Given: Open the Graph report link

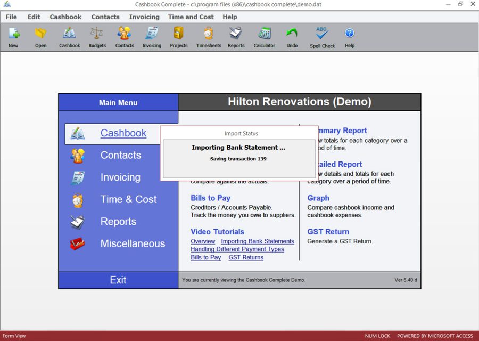Looking at the screenshot, I should 318,198.
